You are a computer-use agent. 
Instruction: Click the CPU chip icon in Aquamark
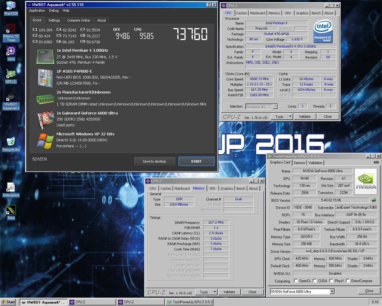(45, 56)
